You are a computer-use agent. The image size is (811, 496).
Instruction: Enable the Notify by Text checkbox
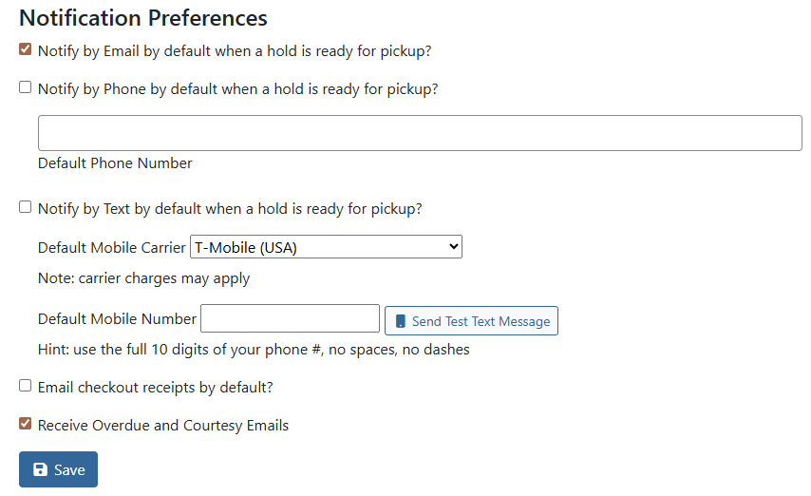26,207
